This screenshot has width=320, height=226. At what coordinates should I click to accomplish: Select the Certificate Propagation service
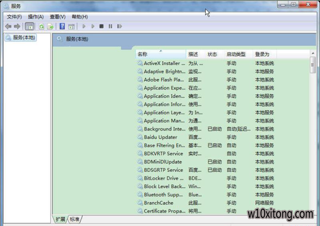point(206,211)
